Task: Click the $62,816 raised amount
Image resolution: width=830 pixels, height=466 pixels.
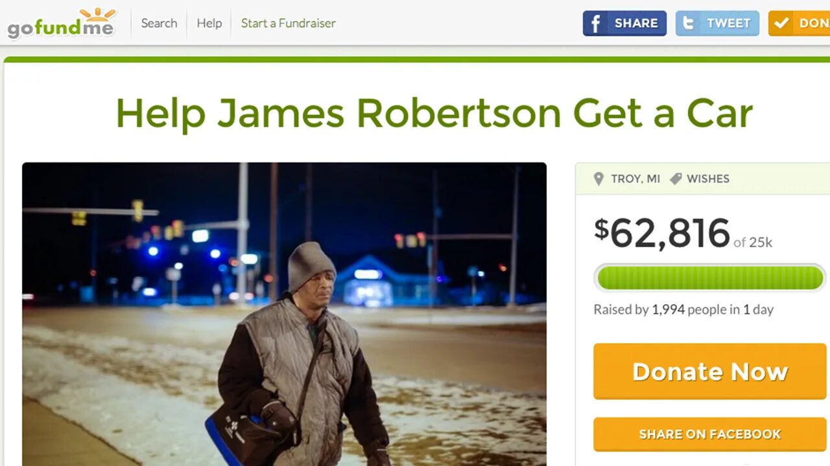Action: [662, 234]
